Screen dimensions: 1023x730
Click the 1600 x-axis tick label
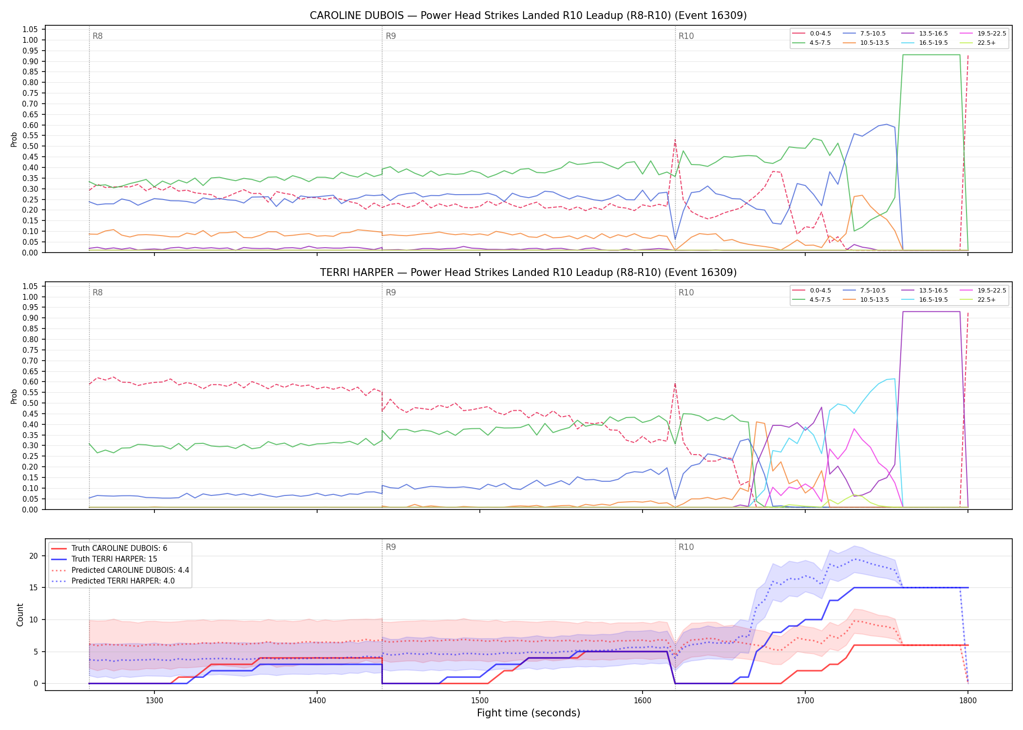coord(643,700)
